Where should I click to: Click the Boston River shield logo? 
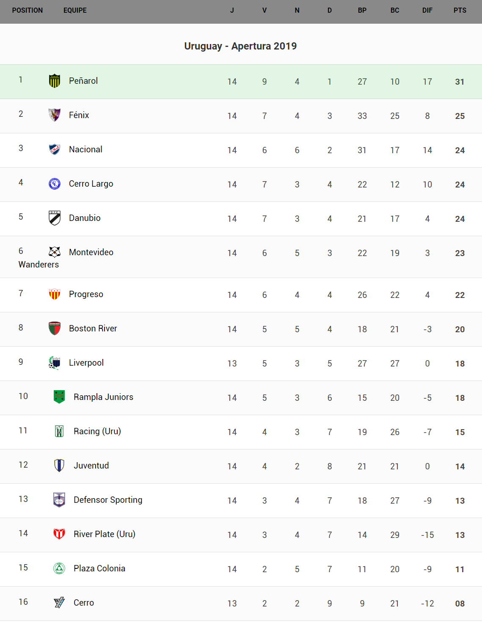click(x=55, y=328)
